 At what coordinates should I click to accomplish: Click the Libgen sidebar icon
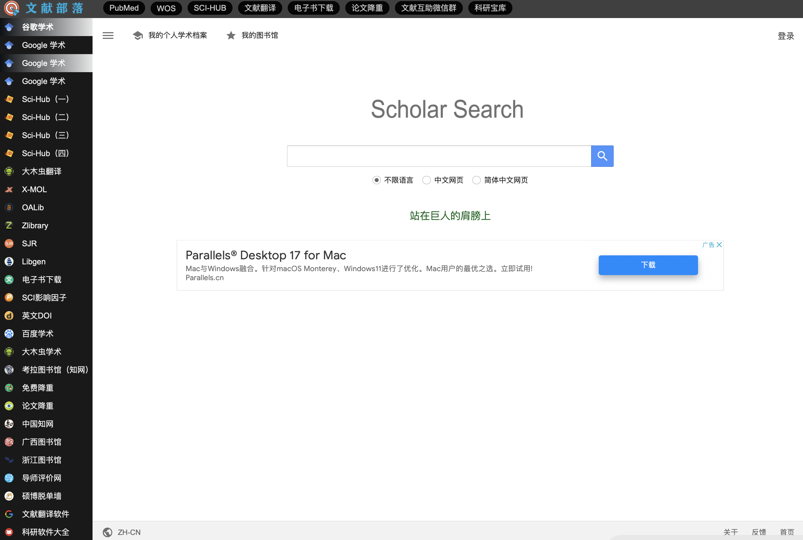(9, 261)
